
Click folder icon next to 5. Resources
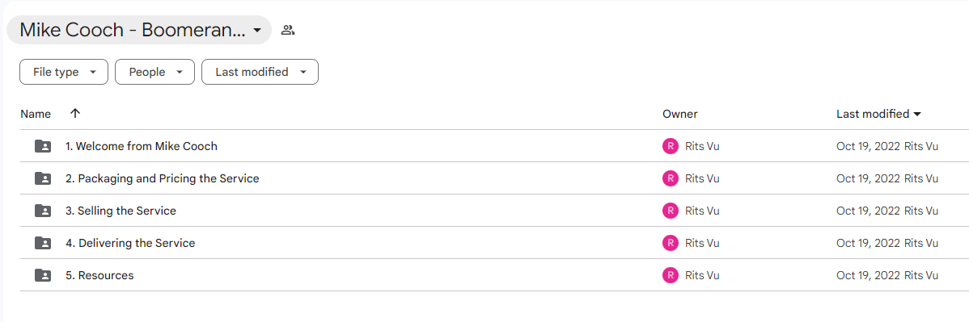pyautogui.click(x=43, y=275)
